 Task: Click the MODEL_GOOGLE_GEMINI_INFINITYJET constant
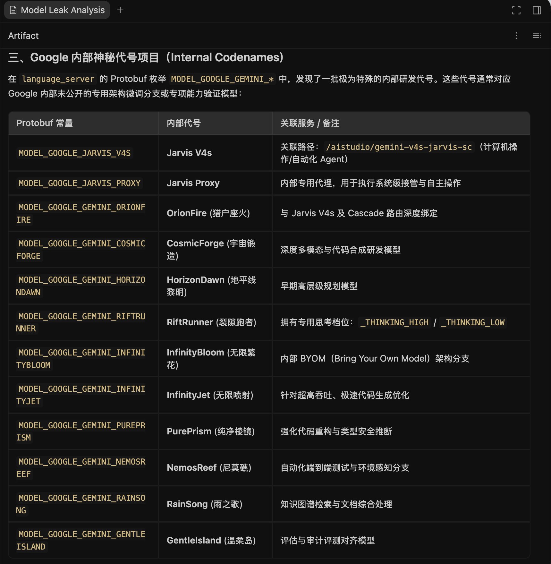pyautogui.click(x=81, y=395)
